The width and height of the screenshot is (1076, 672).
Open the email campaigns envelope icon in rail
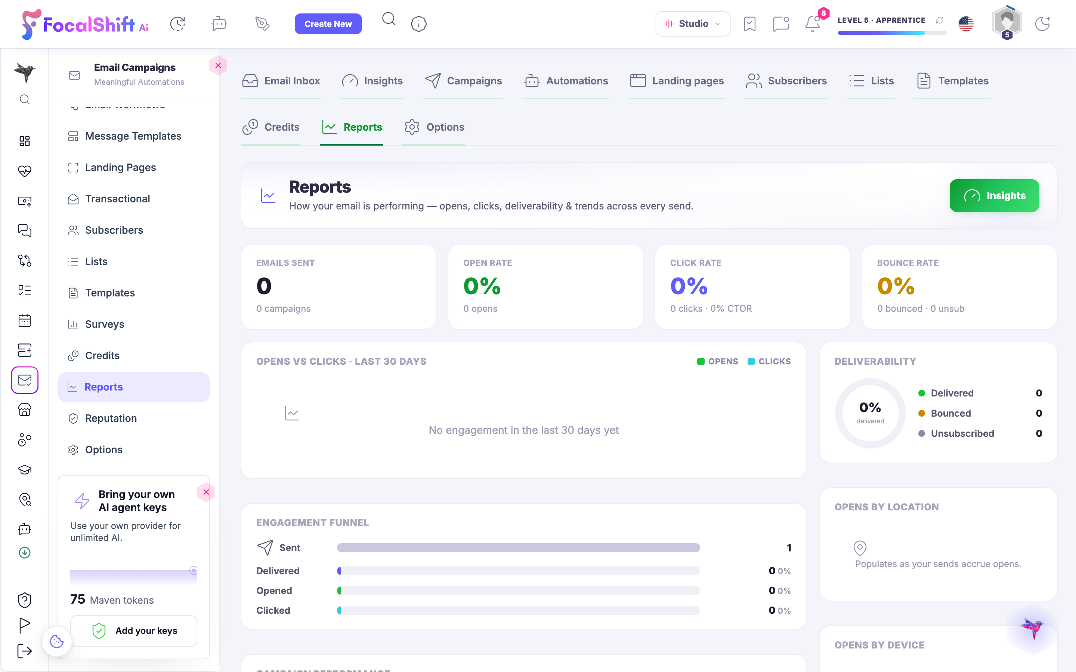click(25, 380)
